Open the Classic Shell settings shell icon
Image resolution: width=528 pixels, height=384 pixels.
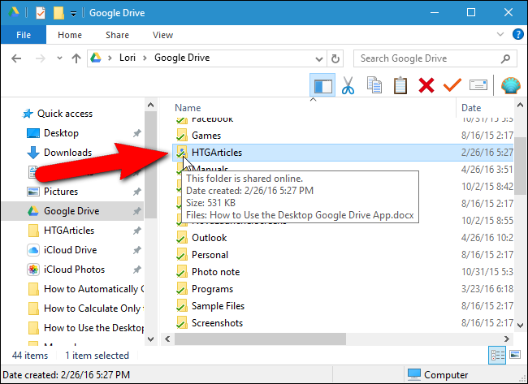(510, 85)
